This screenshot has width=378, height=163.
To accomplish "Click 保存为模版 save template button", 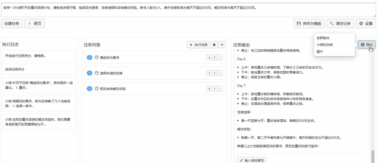I will tap(309, 24).
